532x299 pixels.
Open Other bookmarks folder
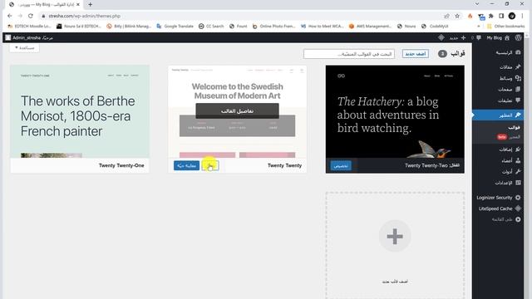(x=505, y=26)
